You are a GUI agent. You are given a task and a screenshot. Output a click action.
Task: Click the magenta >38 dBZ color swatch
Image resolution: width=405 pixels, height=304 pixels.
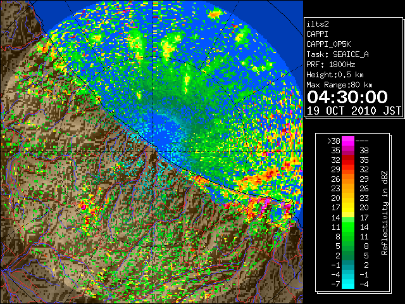click(348, 141)
